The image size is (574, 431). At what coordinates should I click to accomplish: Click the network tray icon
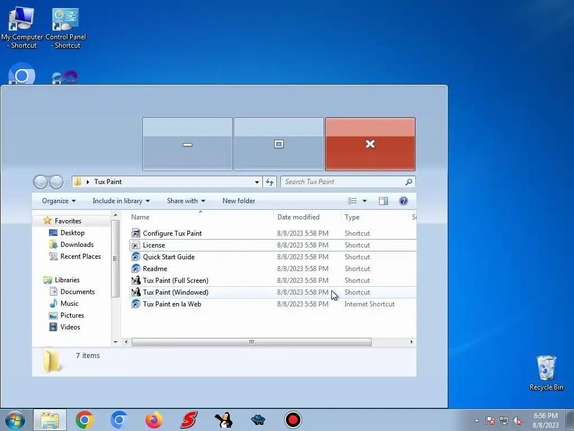click(x=504, y=420)
